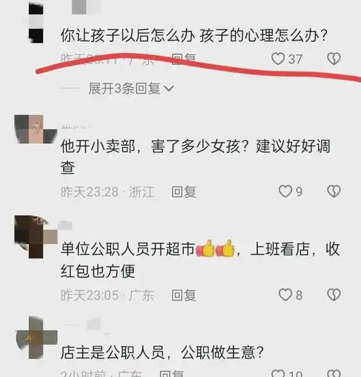Image resolution: width=361 pixels, height=377 pixels.
Task: Reply to the 广东 23:05 comment
Action: click(184, 295)
